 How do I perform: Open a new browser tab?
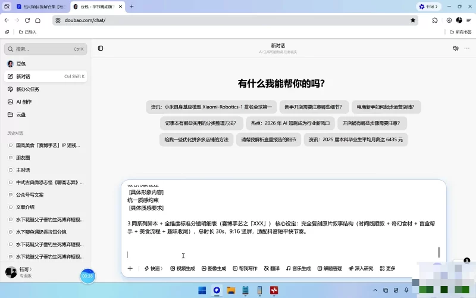tap(131, 7)
